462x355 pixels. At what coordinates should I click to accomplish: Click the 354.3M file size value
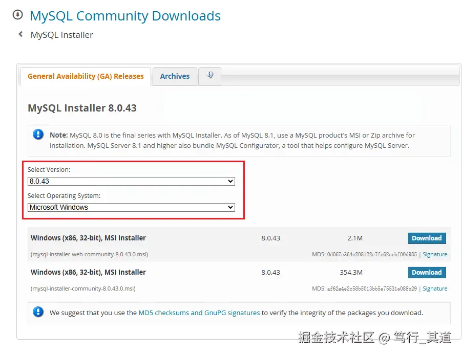[351, 272]
